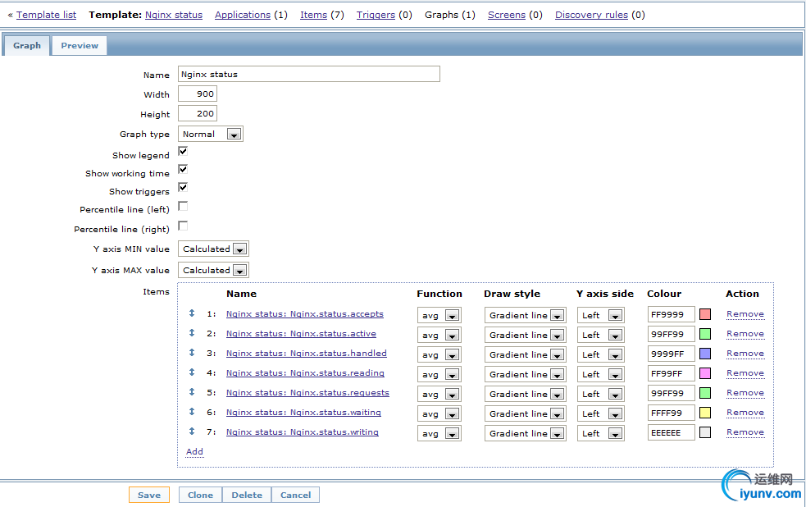Open the Graph type dropdown
806x507 pixels.
click(x=210, y=135)
